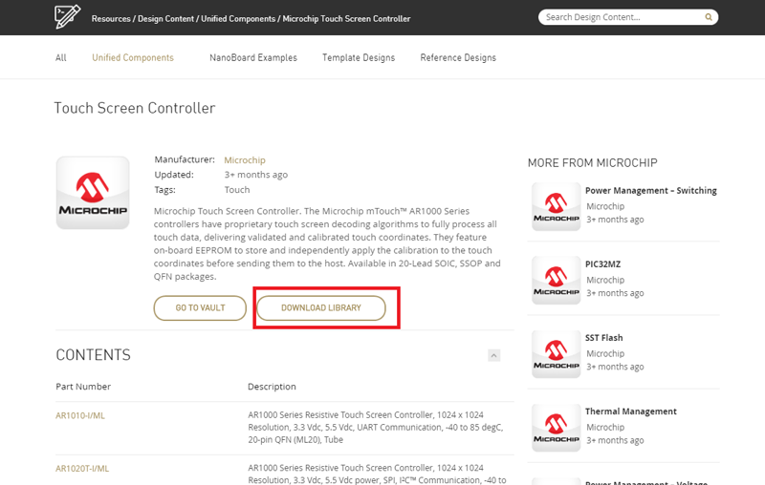Open the NanoBoard Examples tab
This screenshot has height=485, width=765.
[x=253, y=58]
